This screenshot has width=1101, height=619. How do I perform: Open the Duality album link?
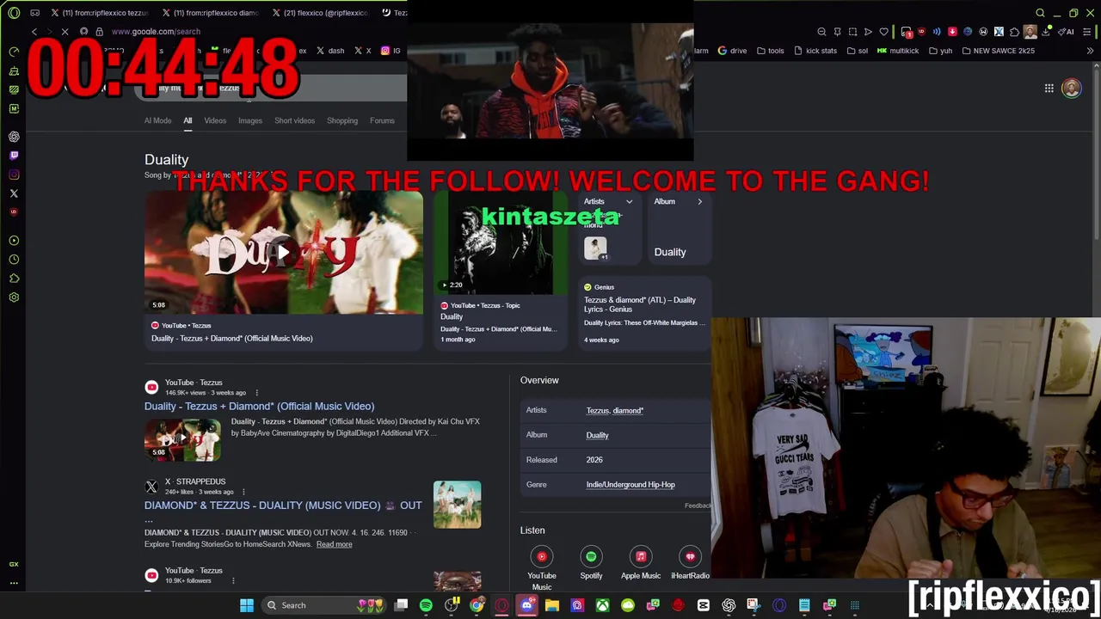coord(597,435)
